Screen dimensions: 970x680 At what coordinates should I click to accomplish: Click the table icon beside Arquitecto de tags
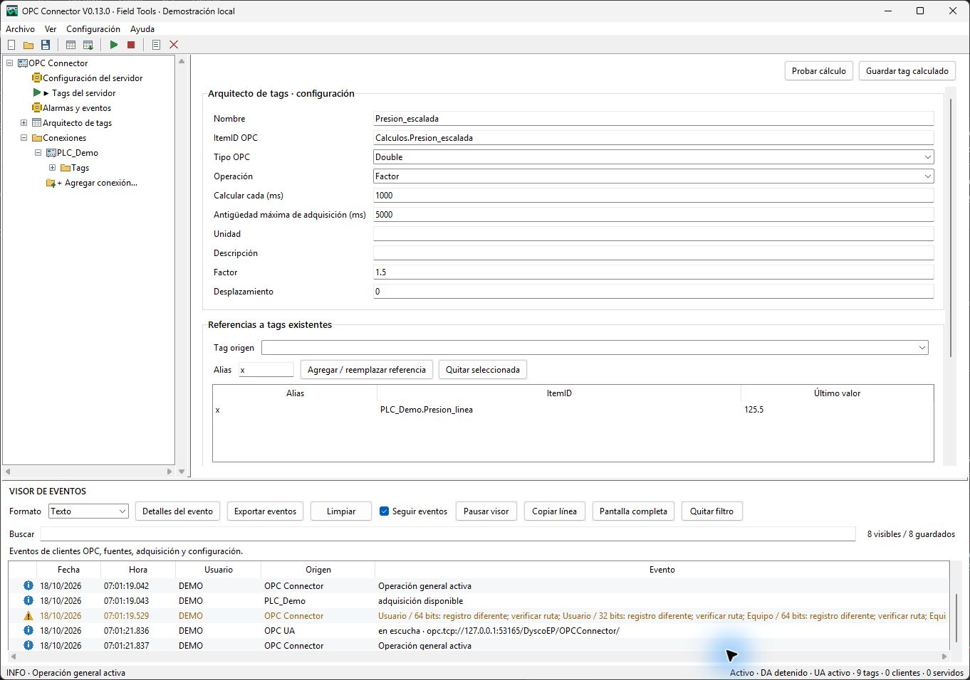(37, 123)
